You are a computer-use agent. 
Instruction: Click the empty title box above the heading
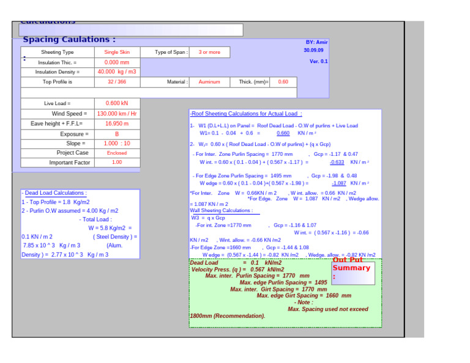131,30
